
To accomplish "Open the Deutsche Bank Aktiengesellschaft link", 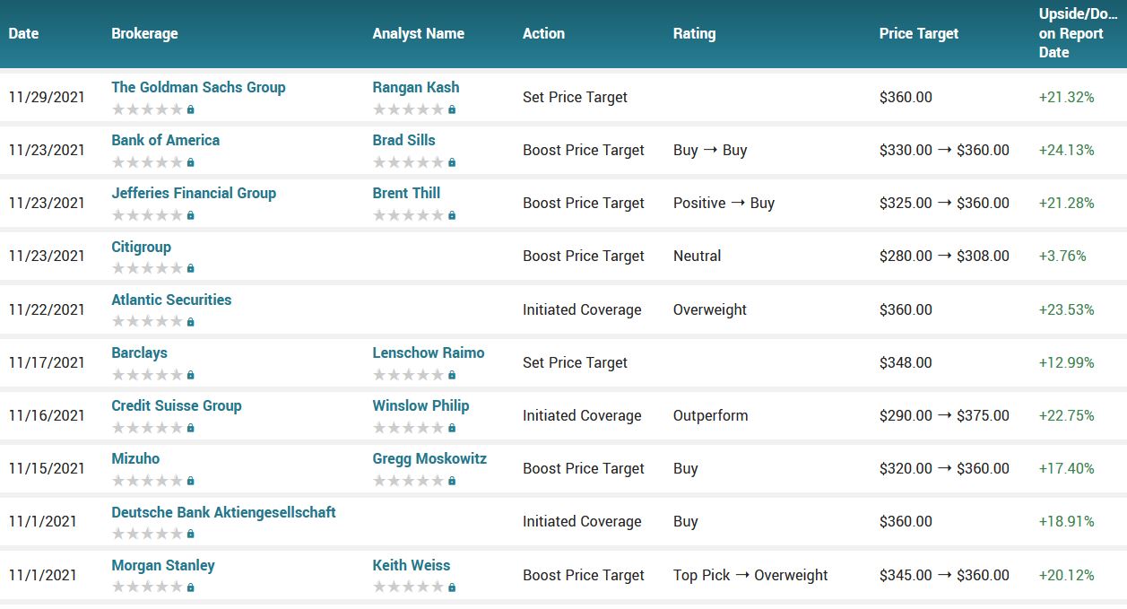I will coord(223,512).
